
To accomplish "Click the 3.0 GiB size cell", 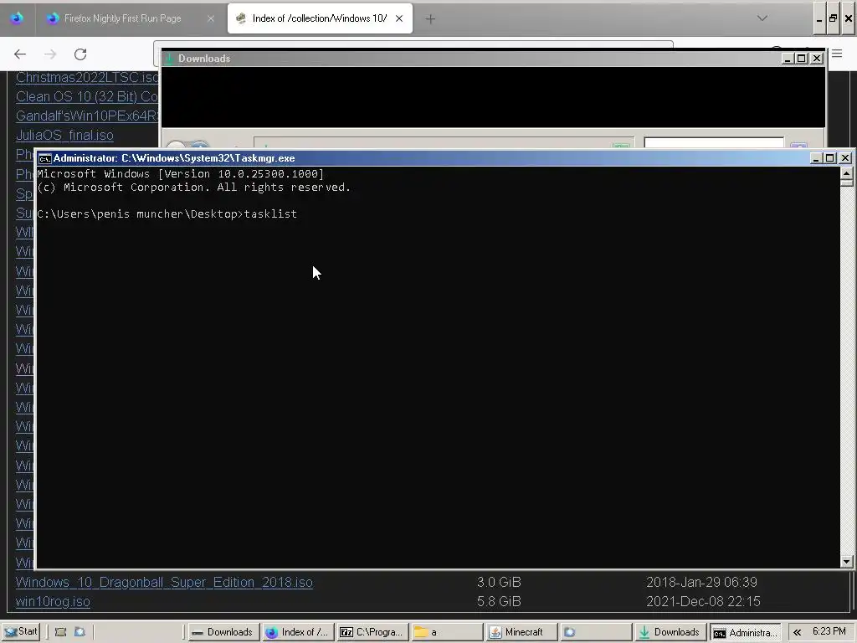I will click(499, 583).
